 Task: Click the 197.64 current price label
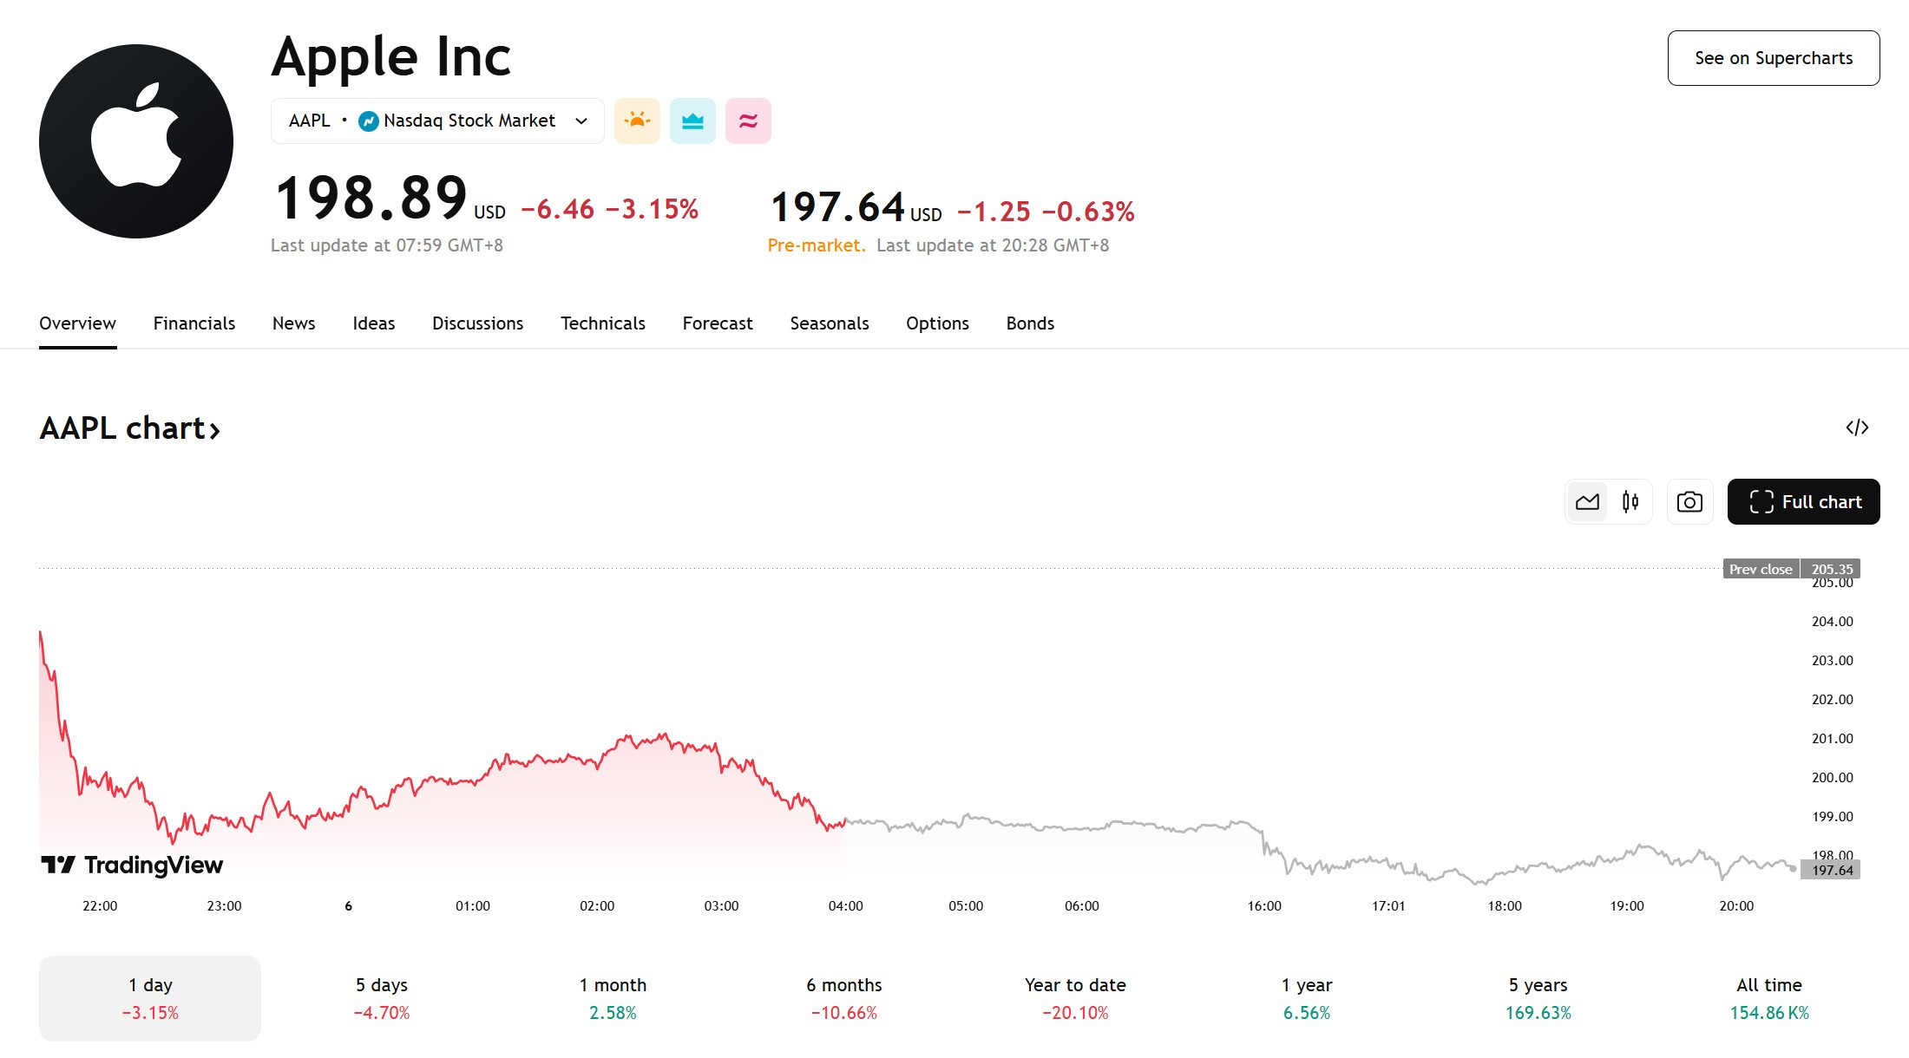1830,870
